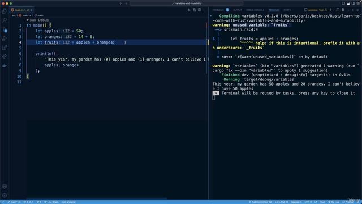
Task: Change the LF end of line sequence
Action: click(x=316, y=202)
